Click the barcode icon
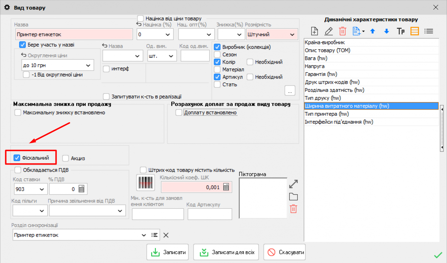The width and height of the screenshot is (447, 263). [x=145, y=183]
